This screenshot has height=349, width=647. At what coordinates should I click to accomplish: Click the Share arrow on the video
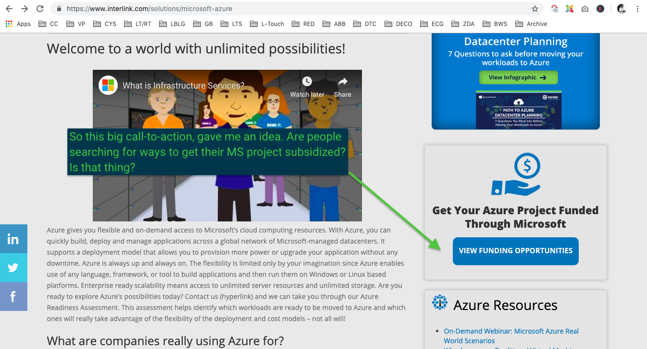tap(342, 81)
